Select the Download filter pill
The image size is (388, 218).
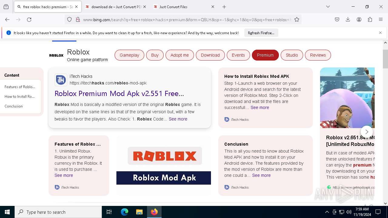point(210,55)
